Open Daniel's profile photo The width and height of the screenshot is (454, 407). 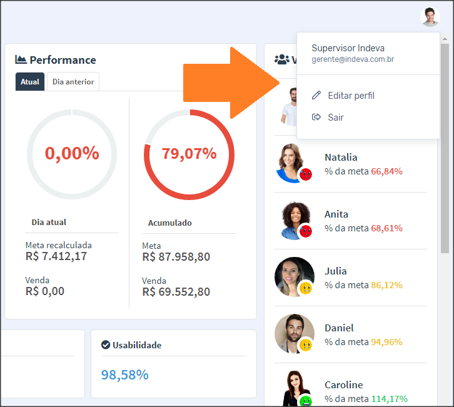pyautogui.click(x=293, y=333)
